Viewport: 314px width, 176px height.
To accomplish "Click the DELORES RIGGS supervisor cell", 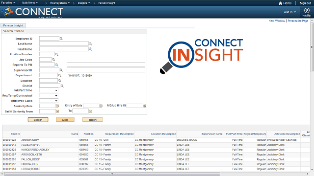I will tap(187, 140).
